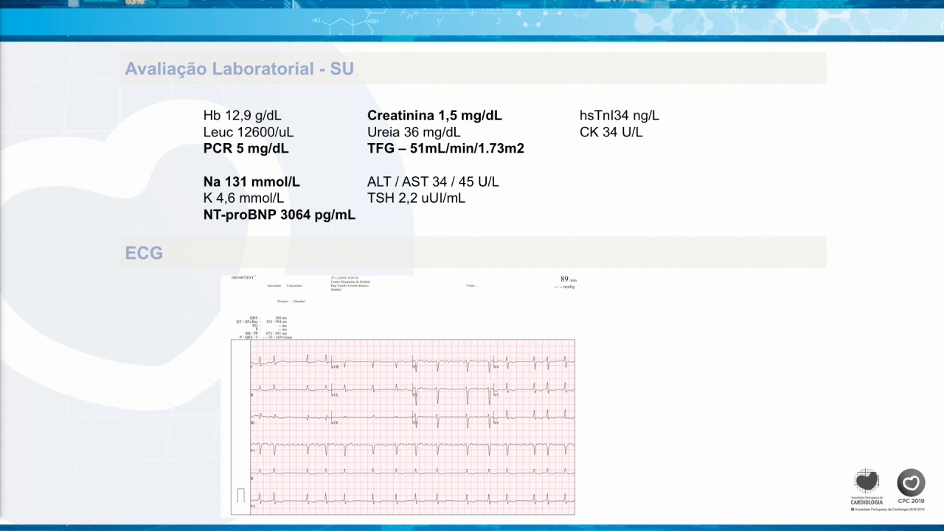Click the 'TFG – 51mL/min/1.73m2' value
The image size is (944, 531).
pos(445,148)
